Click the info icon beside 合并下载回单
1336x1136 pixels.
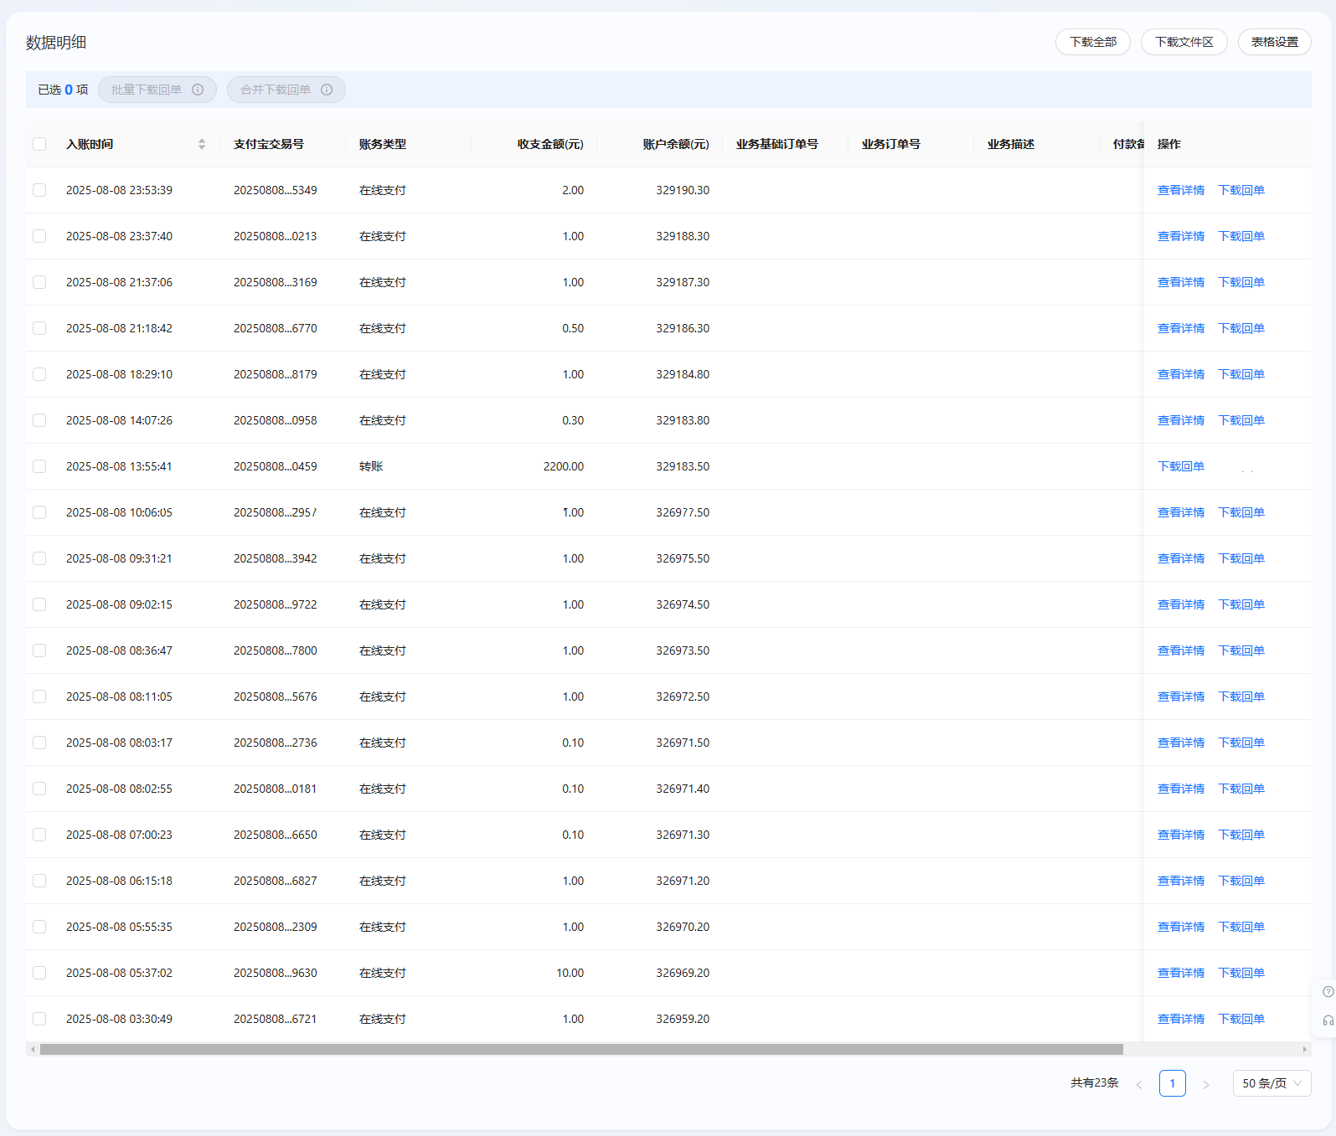pyautogui.click(x=327, y=90)
